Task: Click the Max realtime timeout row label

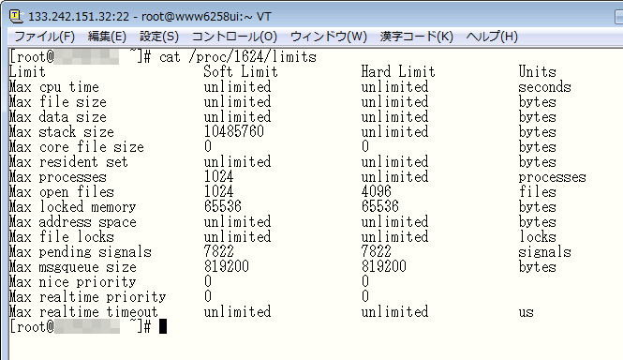Action: [x=83, y=312]
